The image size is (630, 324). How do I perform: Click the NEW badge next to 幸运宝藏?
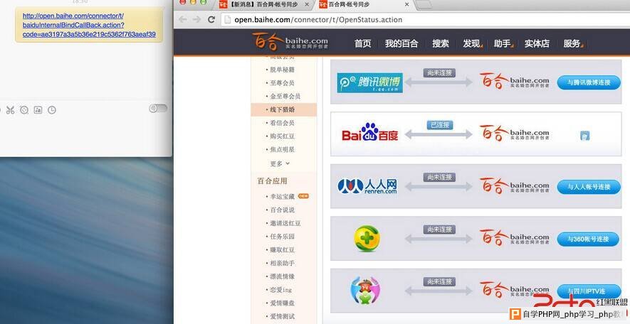tap(303, 196)
